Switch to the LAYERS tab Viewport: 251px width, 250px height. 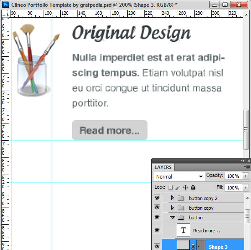[x=163, y=167]
